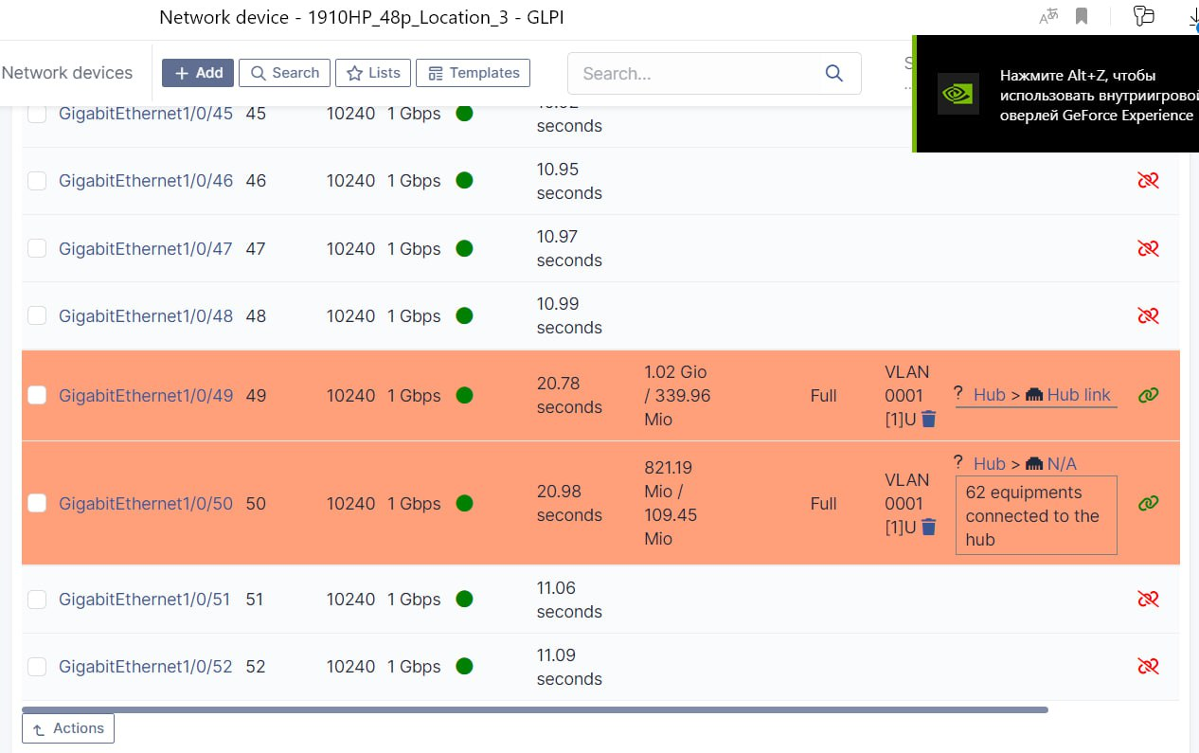The height and width of the screenshot is (753, 1199).
Task: Open the Templates menu
Action: coord(473,72)
